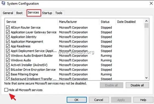154x104 pixels.
Task: Click the Cancel button
Action: (x=99, y=100)
